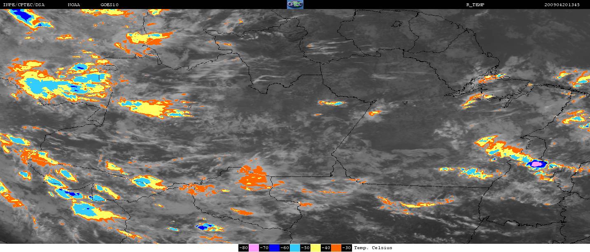Select the pink legend color swatch
This screenshot has height=252, width=590.
pos(254,247)
